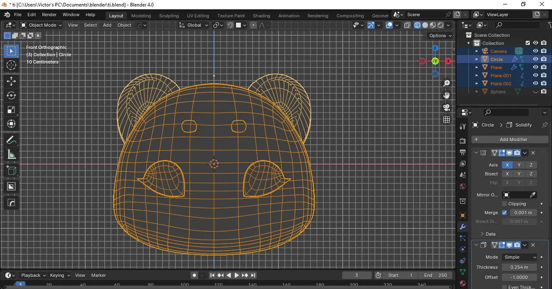Switch to wireframe viewport shading
552x289 pixels.
[417, 25]
